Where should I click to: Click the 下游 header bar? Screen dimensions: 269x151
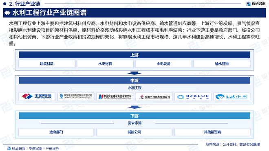[134, 116]
